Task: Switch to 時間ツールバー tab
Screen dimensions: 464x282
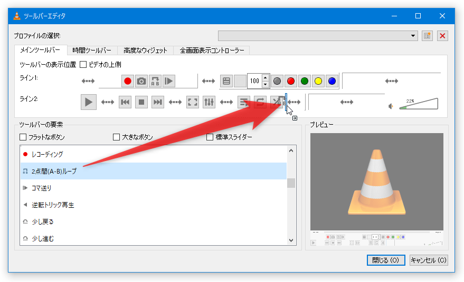Action: click(92, 51)
